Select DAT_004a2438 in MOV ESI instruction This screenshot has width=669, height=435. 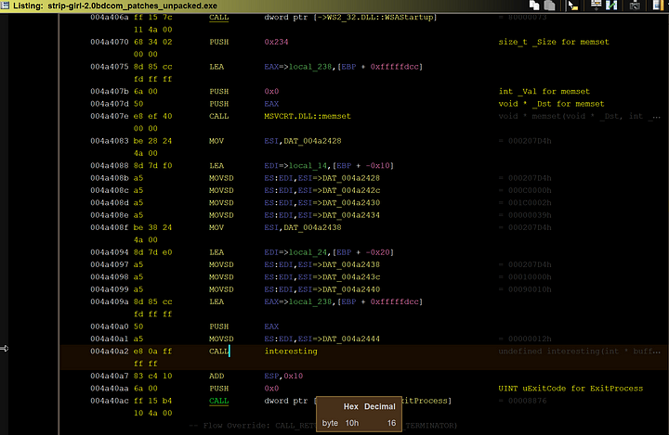[x=312, y=227]
